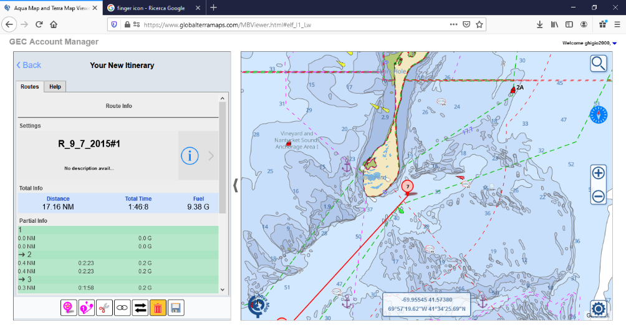Save page to Pocket

pos(466,24)
